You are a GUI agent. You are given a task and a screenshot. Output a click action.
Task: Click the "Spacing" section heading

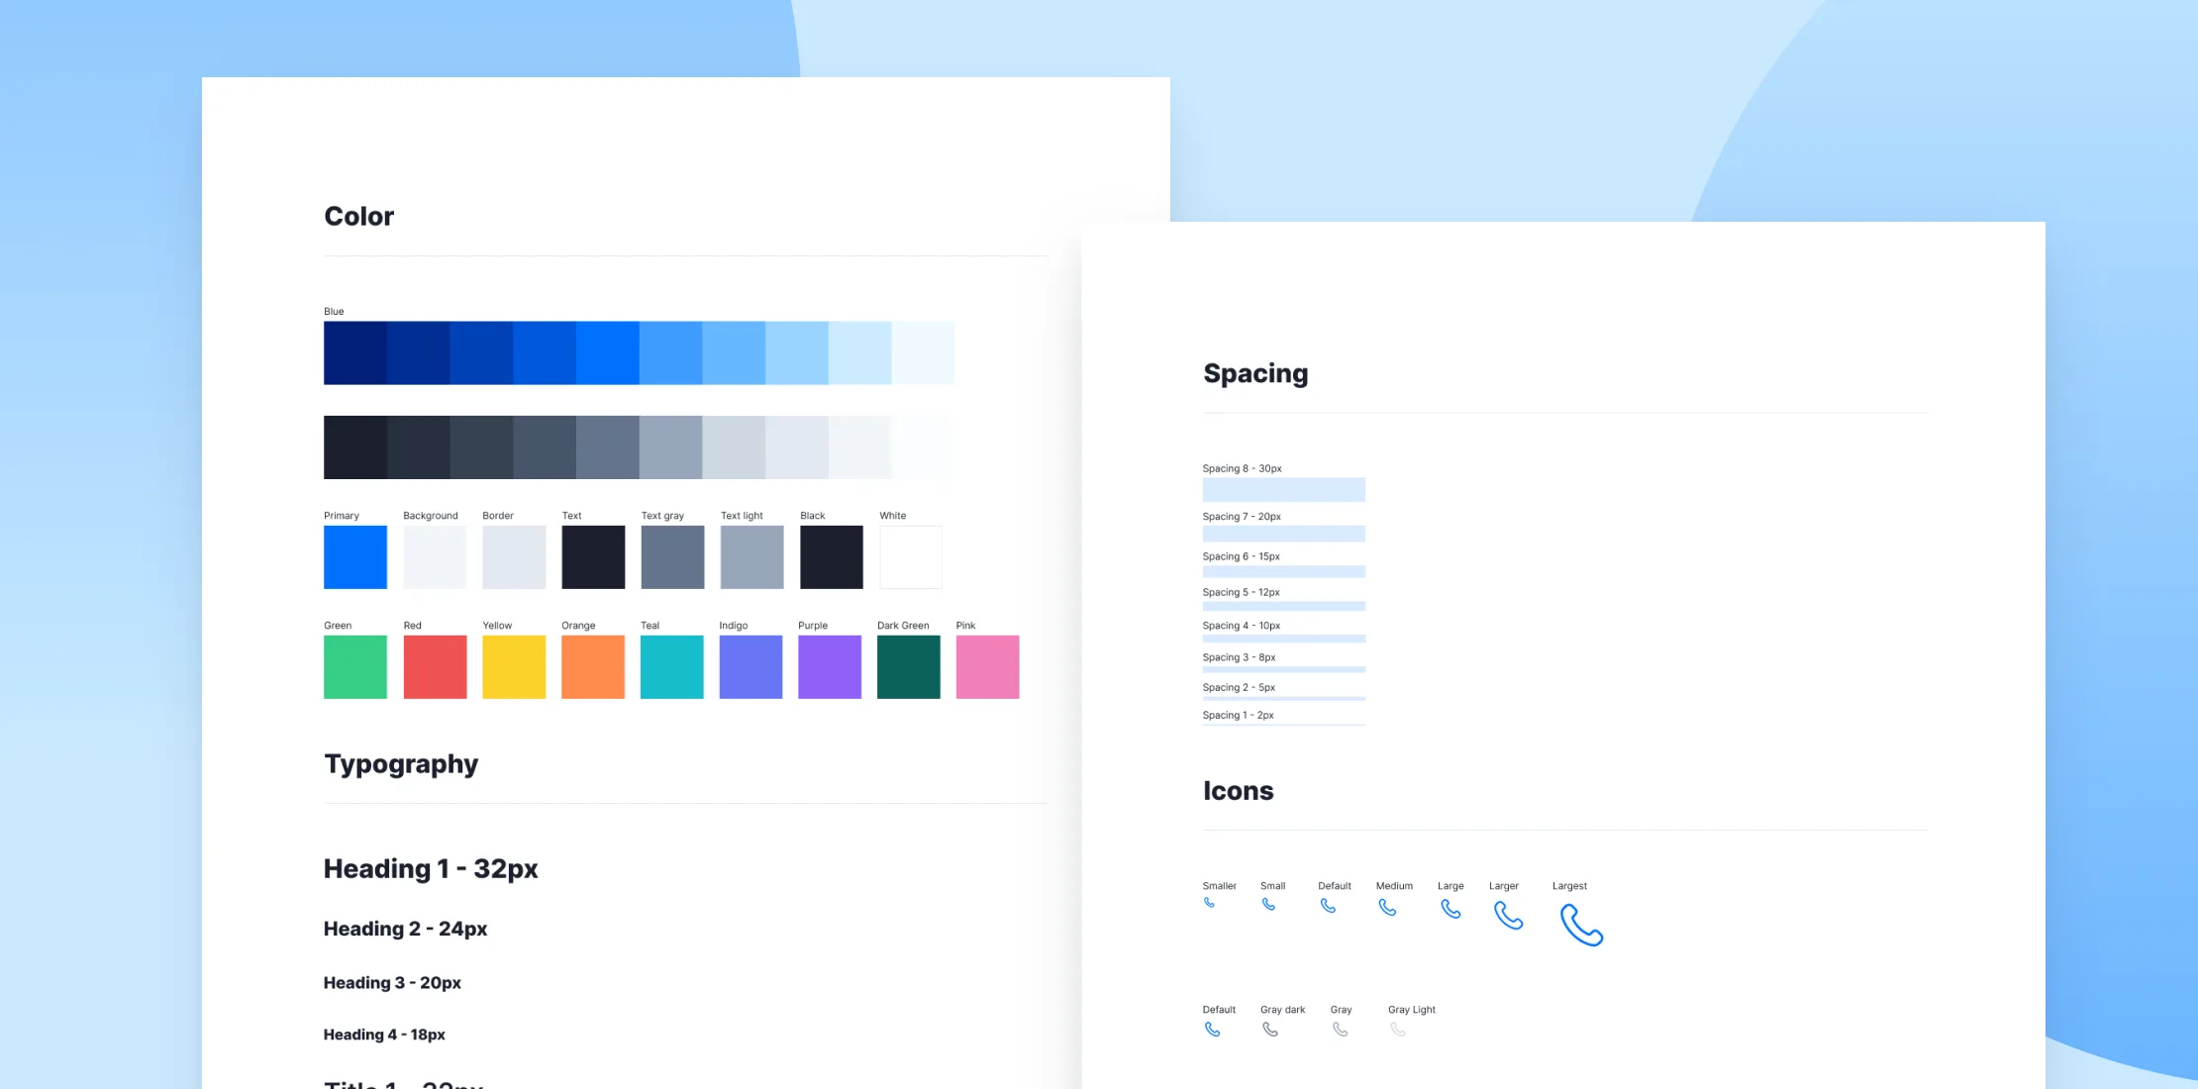(1255, 374)
